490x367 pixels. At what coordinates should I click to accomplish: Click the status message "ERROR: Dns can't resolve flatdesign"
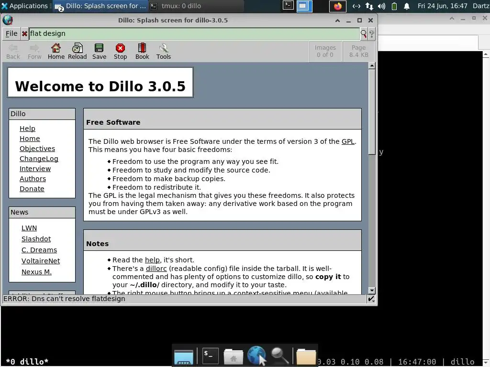click(x=65, y=299)
